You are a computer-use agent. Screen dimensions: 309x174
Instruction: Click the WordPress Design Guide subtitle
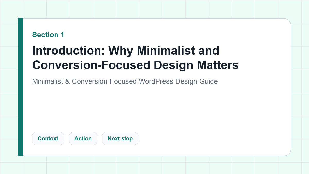coord(125,81)
